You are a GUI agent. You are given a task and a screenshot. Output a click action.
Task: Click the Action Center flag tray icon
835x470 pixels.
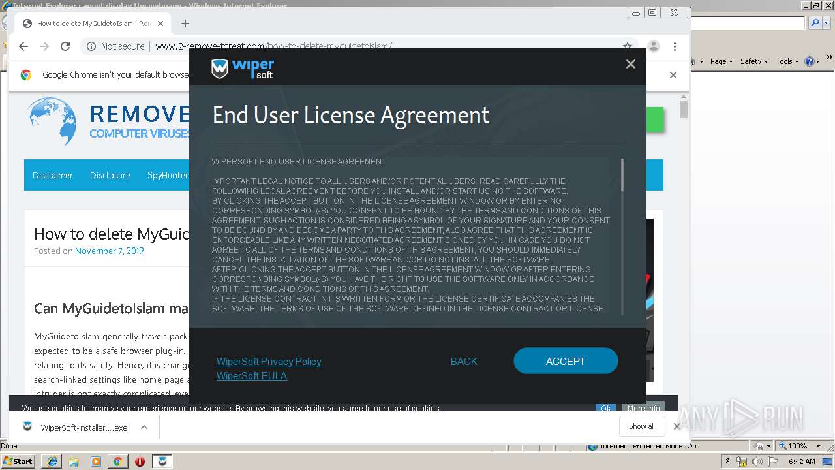pyautogui.click(x=773, y=462)
